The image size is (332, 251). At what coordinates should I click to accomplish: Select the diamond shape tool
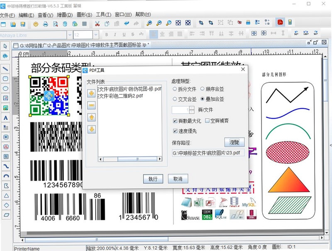coord(6,205)
